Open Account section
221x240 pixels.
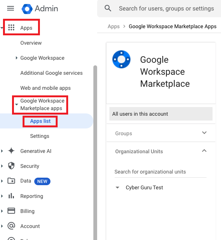point(30,226)
